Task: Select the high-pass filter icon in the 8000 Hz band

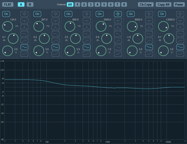Action: (x=149, y=41)
